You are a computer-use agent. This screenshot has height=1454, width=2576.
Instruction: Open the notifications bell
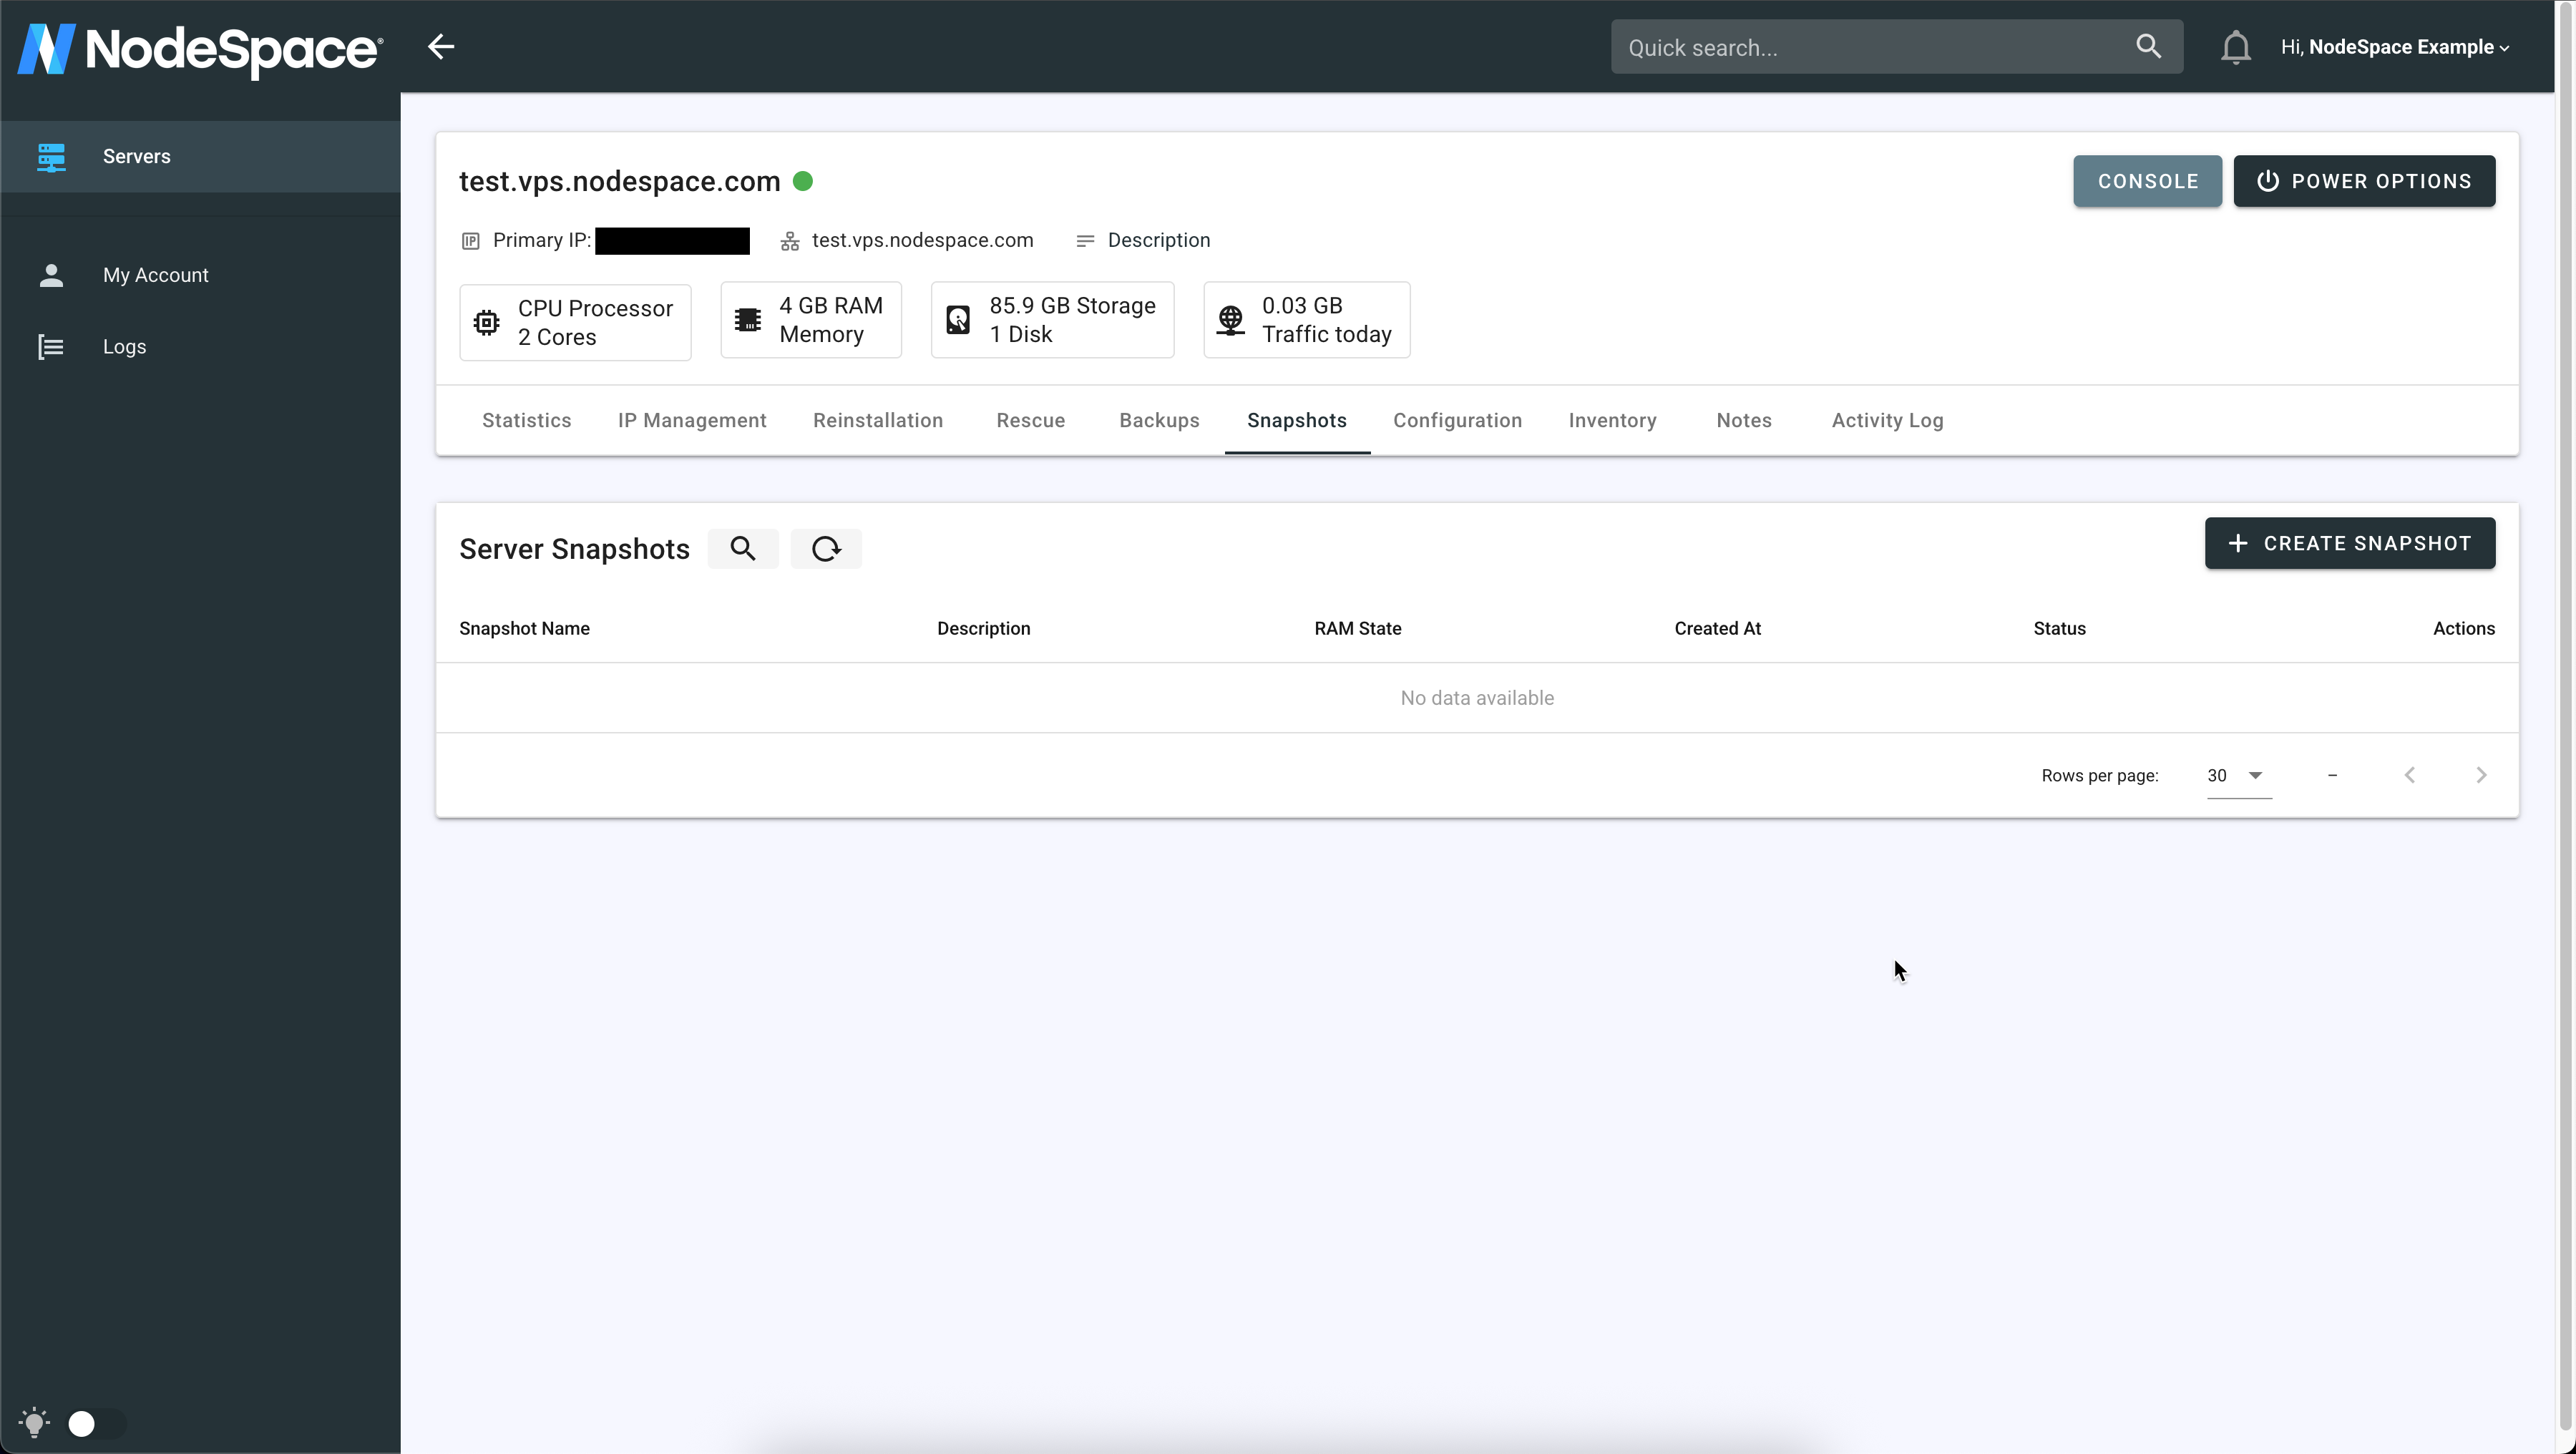2235,47
